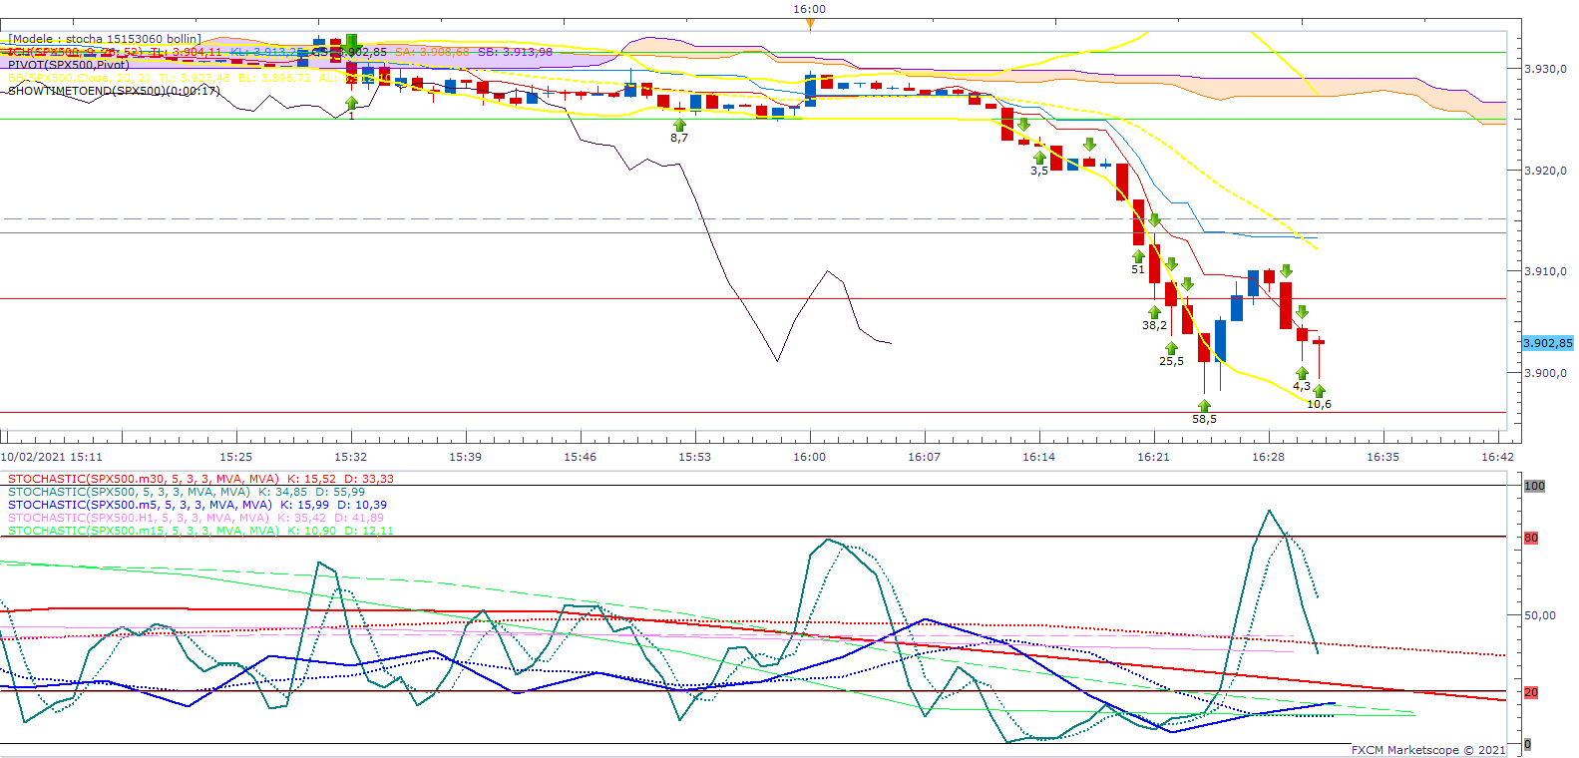
Task: Click the orange 16:00 marker at chart top
Action: click(810, 24)
